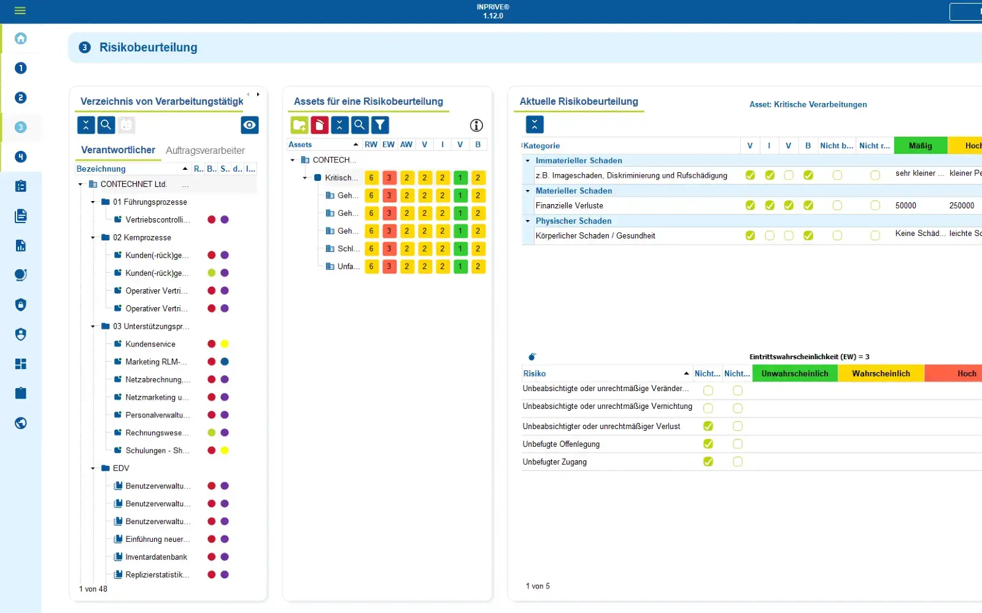The image size is (982, 613).
Task: Create a new asset with the green folder icon
Action: (299, 124)
